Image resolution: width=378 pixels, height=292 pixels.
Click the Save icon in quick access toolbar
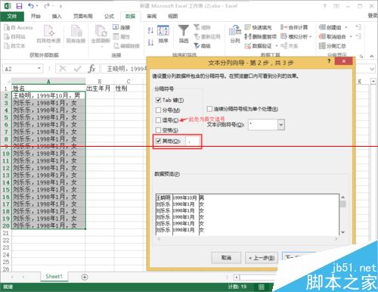(x=19, y=5)
